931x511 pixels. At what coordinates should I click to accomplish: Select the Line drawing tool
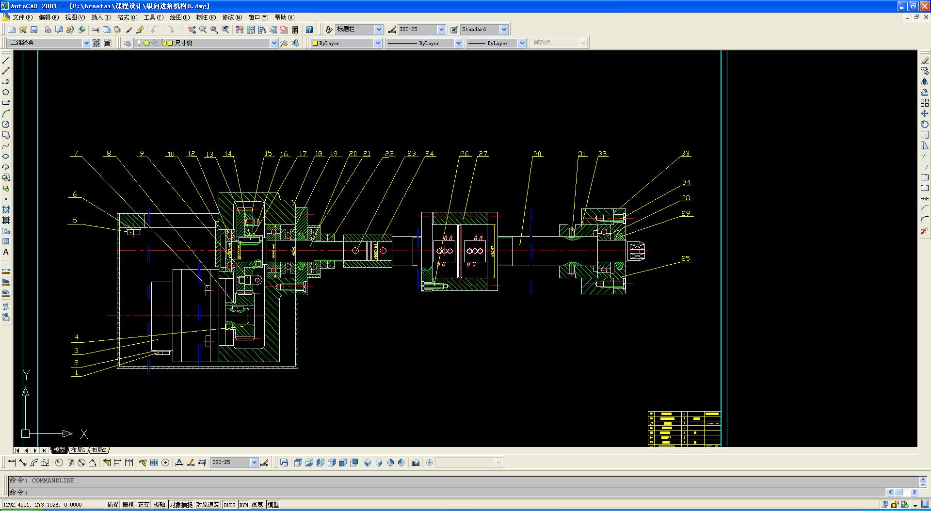(x=6, y=60)
